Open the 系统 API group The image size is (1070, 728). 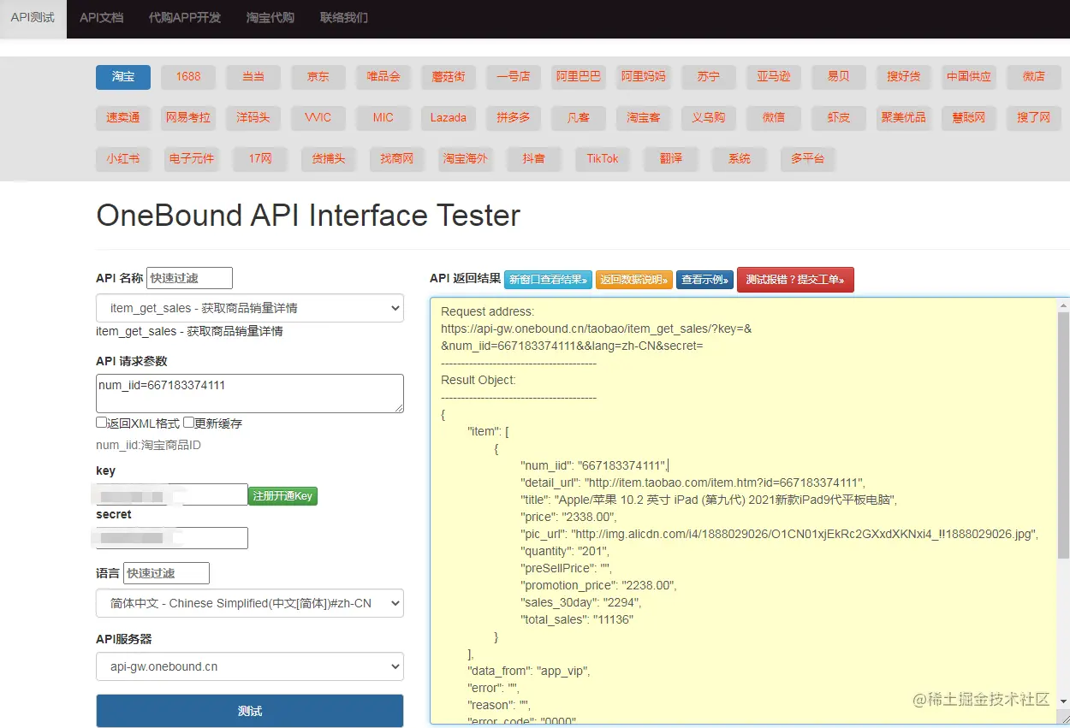pyautogui.click(x=740, y=159)
